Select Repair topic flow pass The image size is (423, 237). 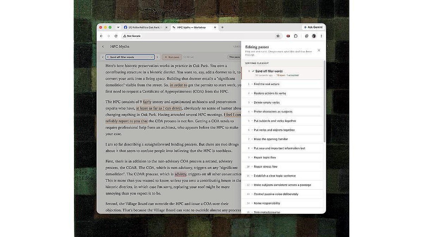[282, 157]
